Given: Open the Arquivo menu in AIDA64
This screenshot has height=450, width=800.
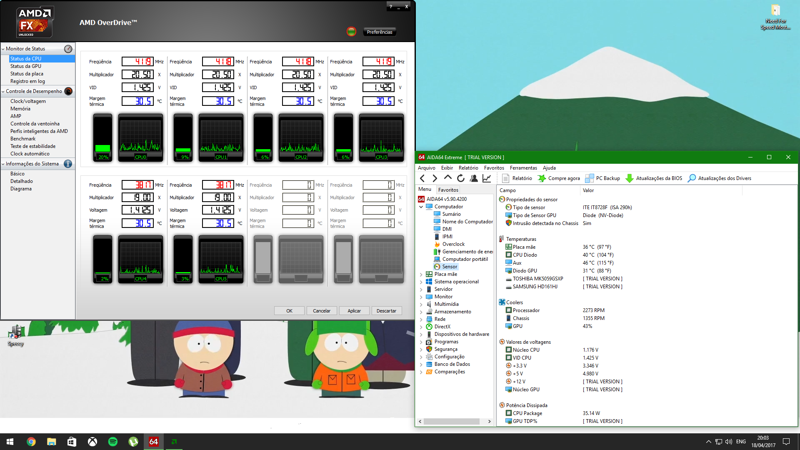Looking at the screenshot, I should pyautogui.click(x=427, y=168).
